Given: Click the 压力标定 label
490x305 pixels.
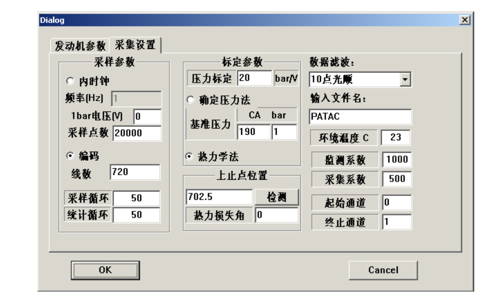Looking at the screenshot, I should 211,78.
